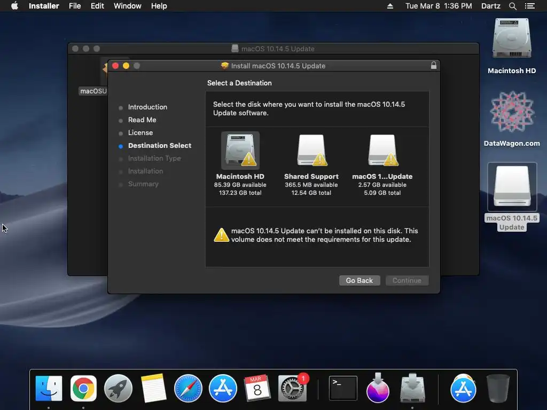Click the 2.57 GB available text
Image resolution: width=547 pixels, height=410 pixels.
pyautogui.click(x=382, y=185)
